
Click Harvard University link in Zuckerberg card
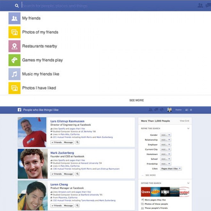pyautogui.click(x=90, y=163)
